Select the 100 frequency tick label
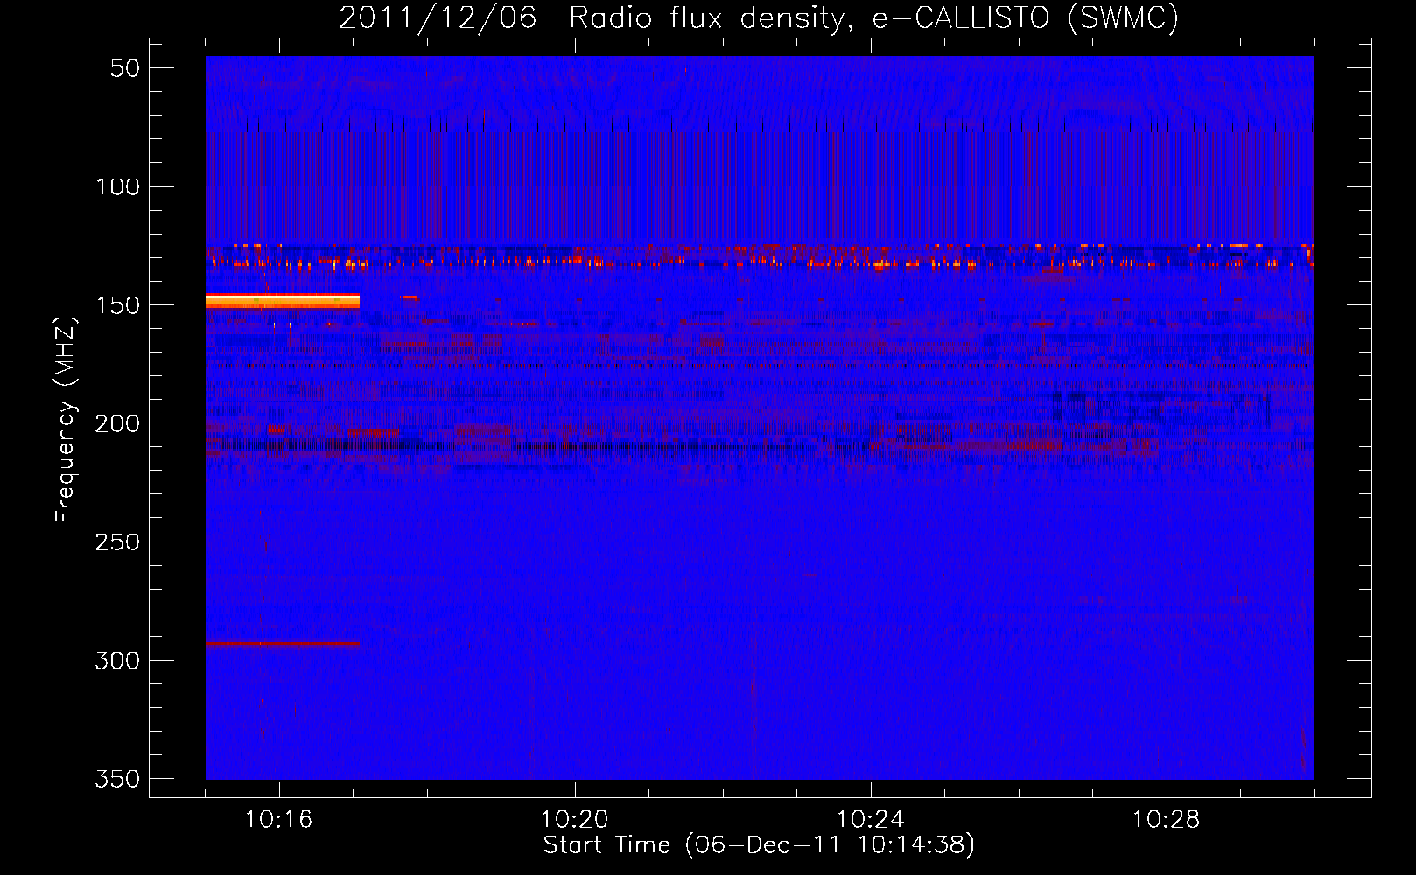This screenshot has height=875, width=1416. [118, 186]
